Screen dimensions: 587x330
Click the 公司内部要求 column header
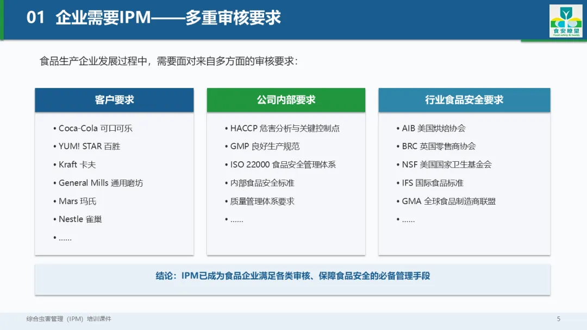tap(286, 100)
